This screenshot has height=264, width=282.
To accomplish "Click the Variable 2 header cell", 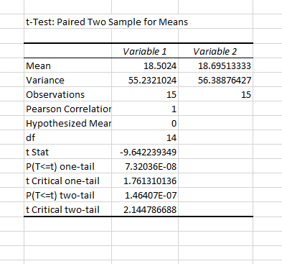I will pyautogui.click(x=215, y=51).
